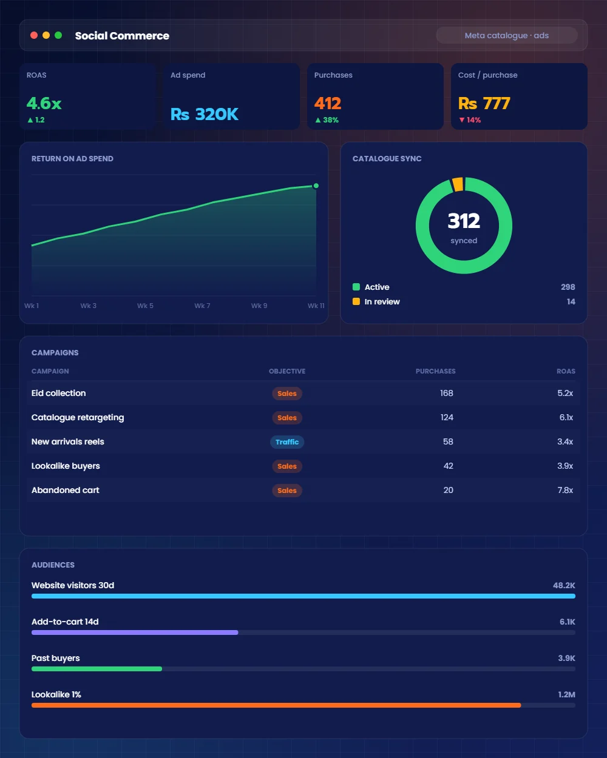The width and height of the screenshot is (607, 758).
Task: Sort by the OBJECTIVE column header
Action: [x=287, y=371]
